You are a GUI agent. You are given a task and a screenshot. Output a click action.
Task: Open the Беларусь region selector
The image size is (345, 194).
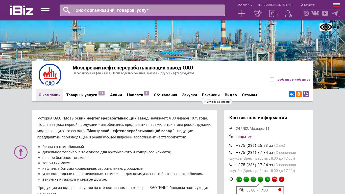click(x=310, y=5)
